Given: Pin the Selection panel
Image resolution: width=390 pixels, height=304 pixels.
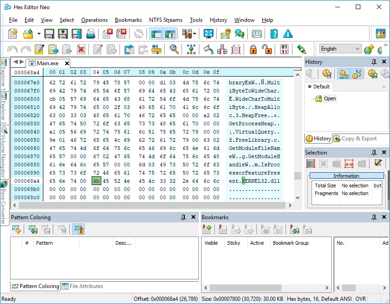Looking at the screenshot, I should 374,152.
